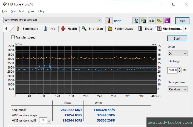Click the purple download arrow icon
Screen dimensions: 193x127
click(167, 21)
